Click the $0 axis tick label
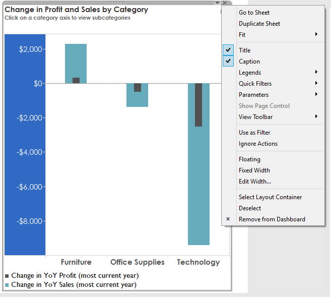 click(x=38, y=84)
